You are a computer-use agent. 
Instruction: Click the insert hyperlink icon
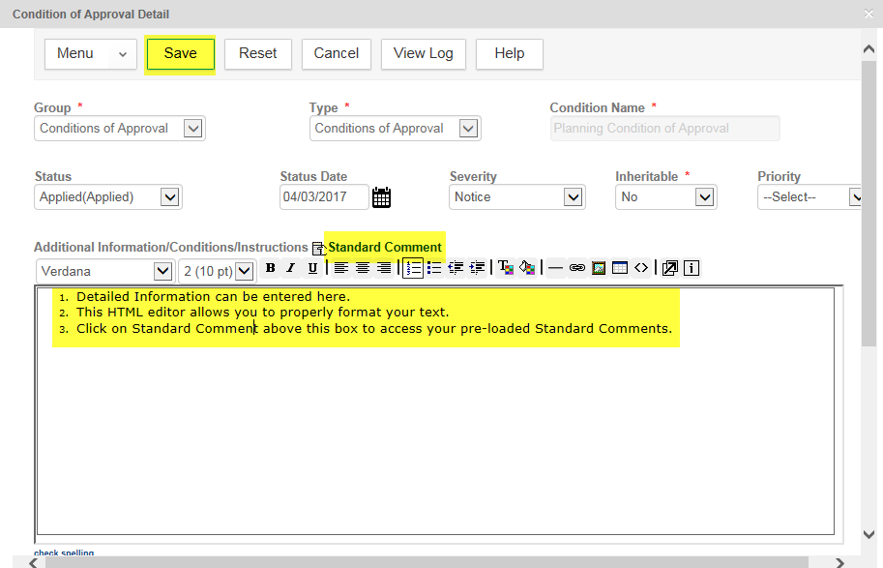(577, 268)
